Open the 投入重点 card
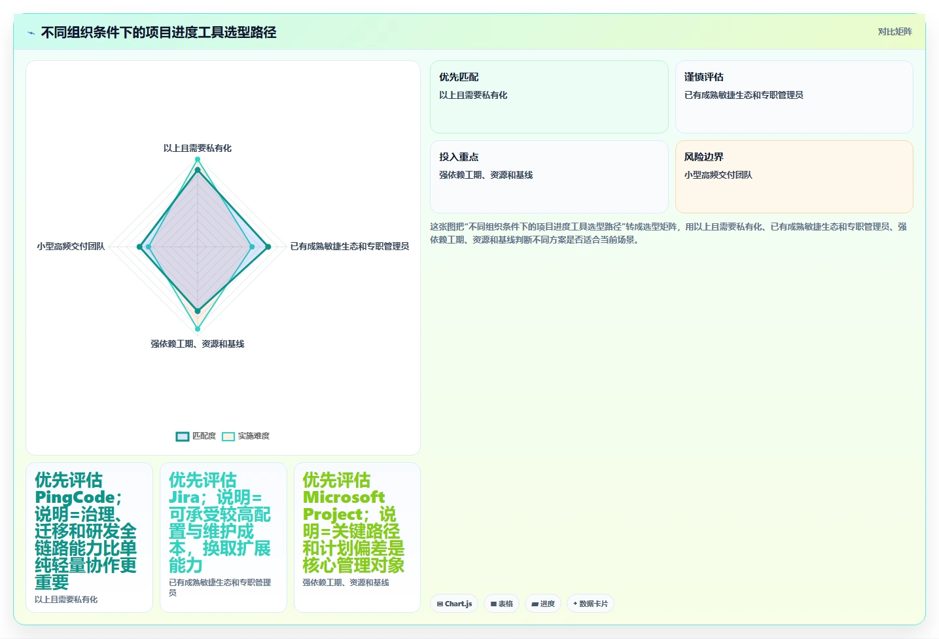Image resolution: width=939 pixels, height=639 pixels. pyautogui.click(x=549, y=177)
